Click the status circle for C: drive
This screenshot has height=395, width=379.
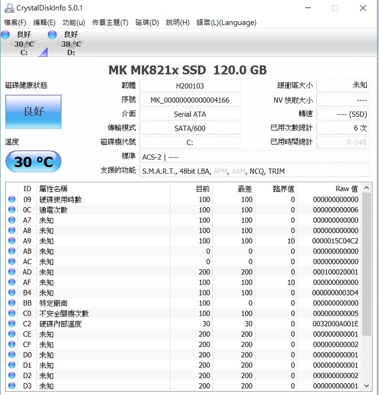[5, 35]
